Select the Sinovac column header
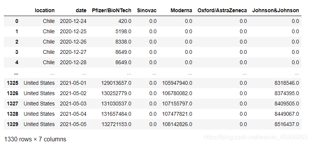This screenshot has width=311, height=144. pyautogui.click(x=147, y=10)
